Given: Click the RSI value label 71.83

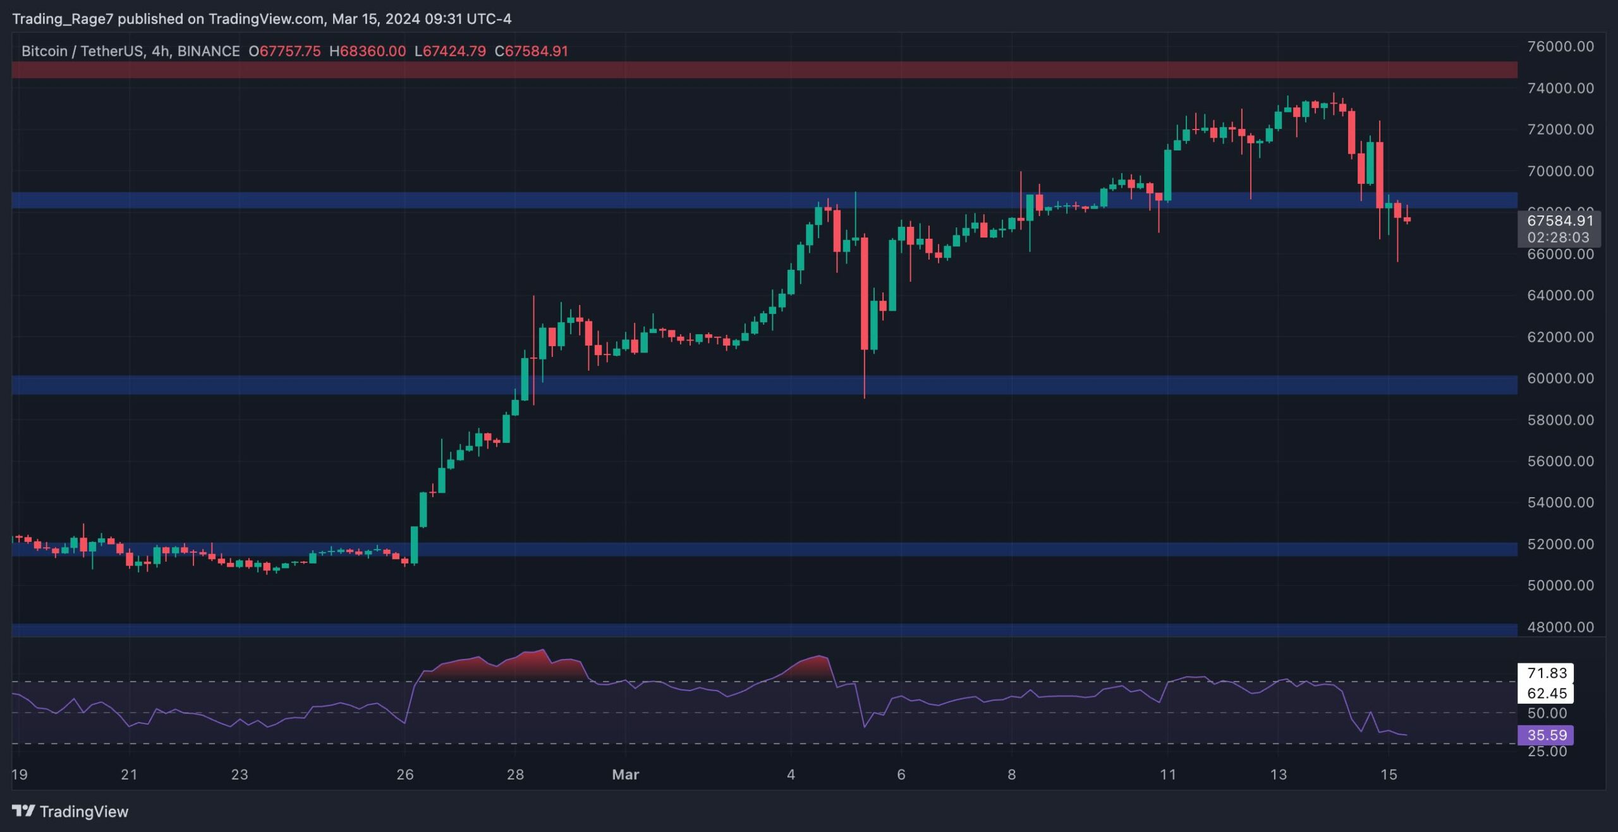Looking at the screenshot, I should 1547,673.
